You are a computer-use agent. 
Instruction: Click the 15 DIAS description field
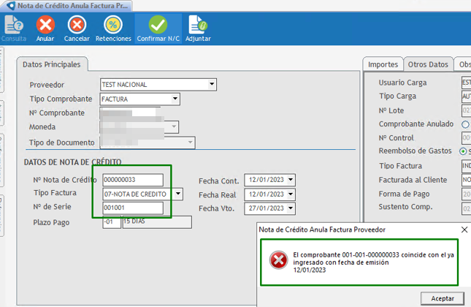[x=157, y=222]
